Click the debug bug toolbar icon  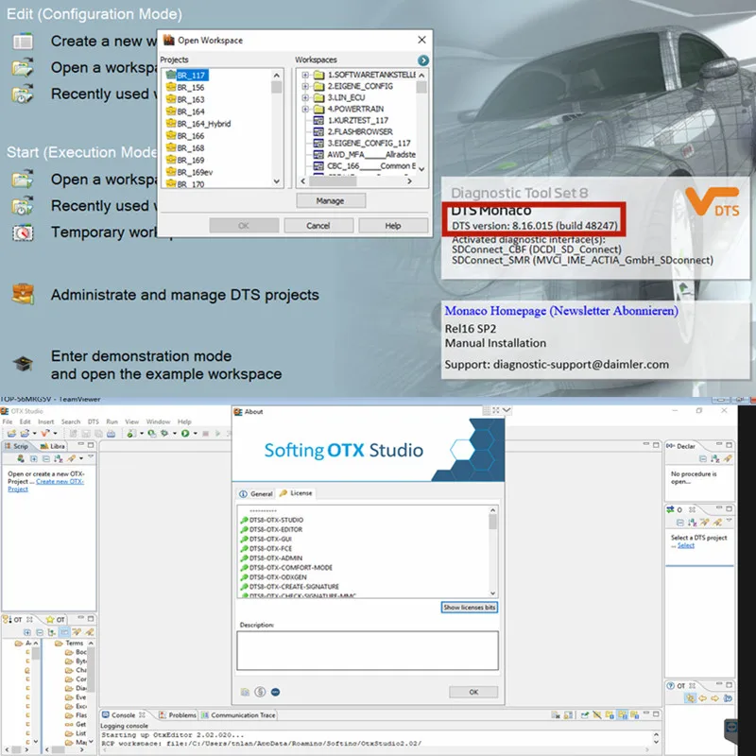164,434
